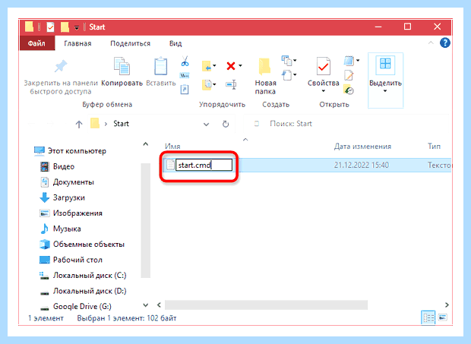Expand the Select (Выделить) dropdown arrow
The image size is (471, 344).
pos(385,91)
